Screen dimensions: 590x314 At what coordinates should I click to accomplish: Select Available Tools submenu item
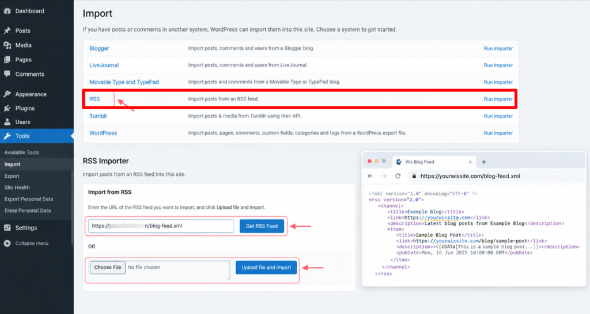point(22,152)
